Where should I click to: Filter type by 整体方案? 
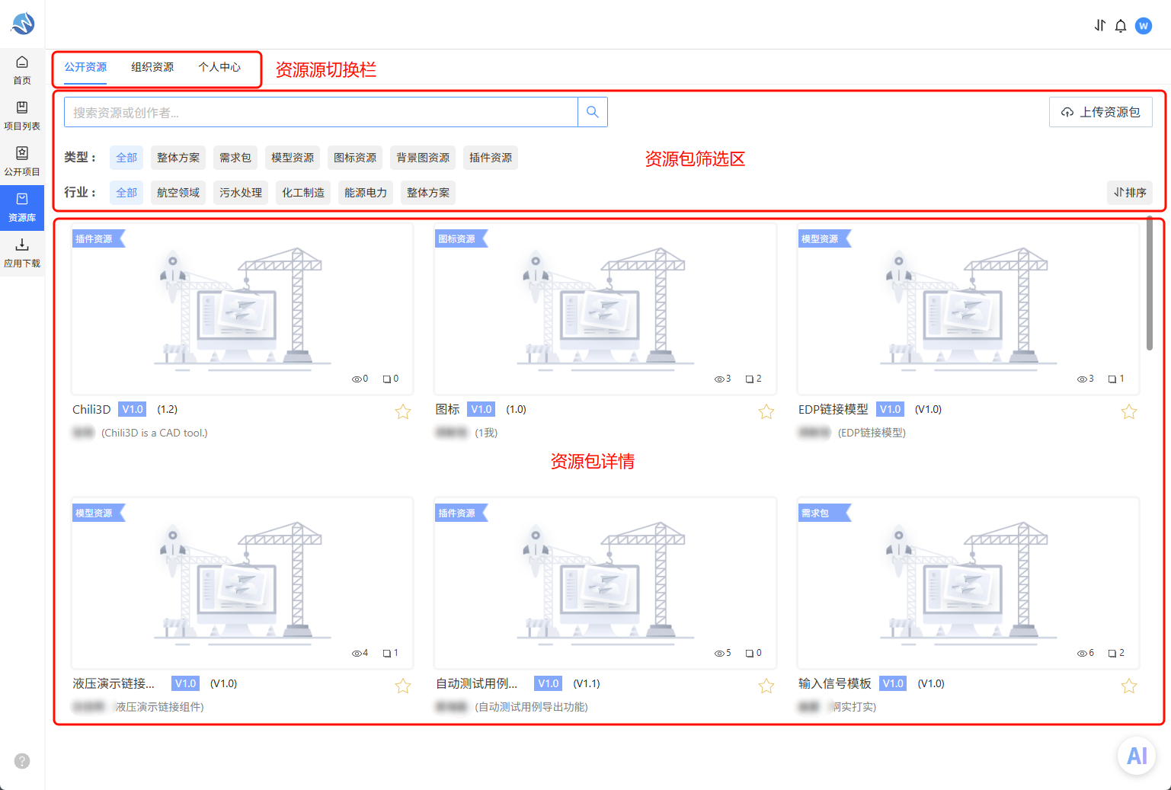tap(178, 158)
